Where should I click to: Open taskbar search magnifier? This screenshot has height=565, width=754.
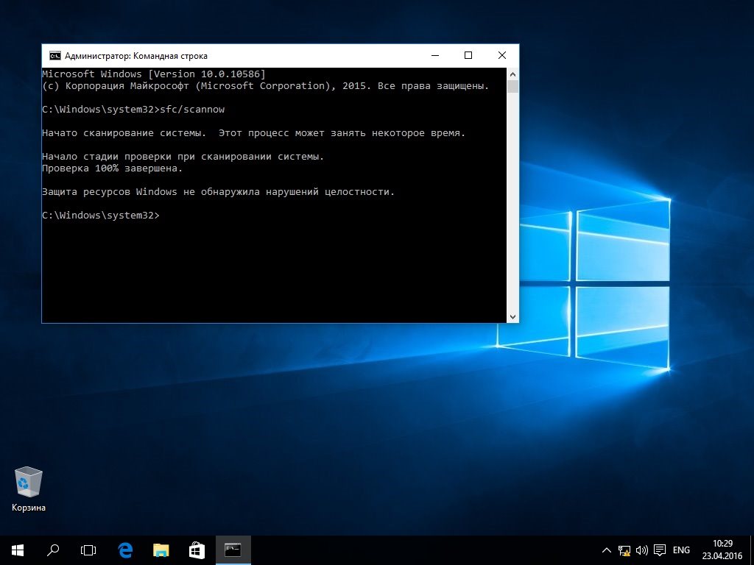pyautogui.click(x=53, y=550)
